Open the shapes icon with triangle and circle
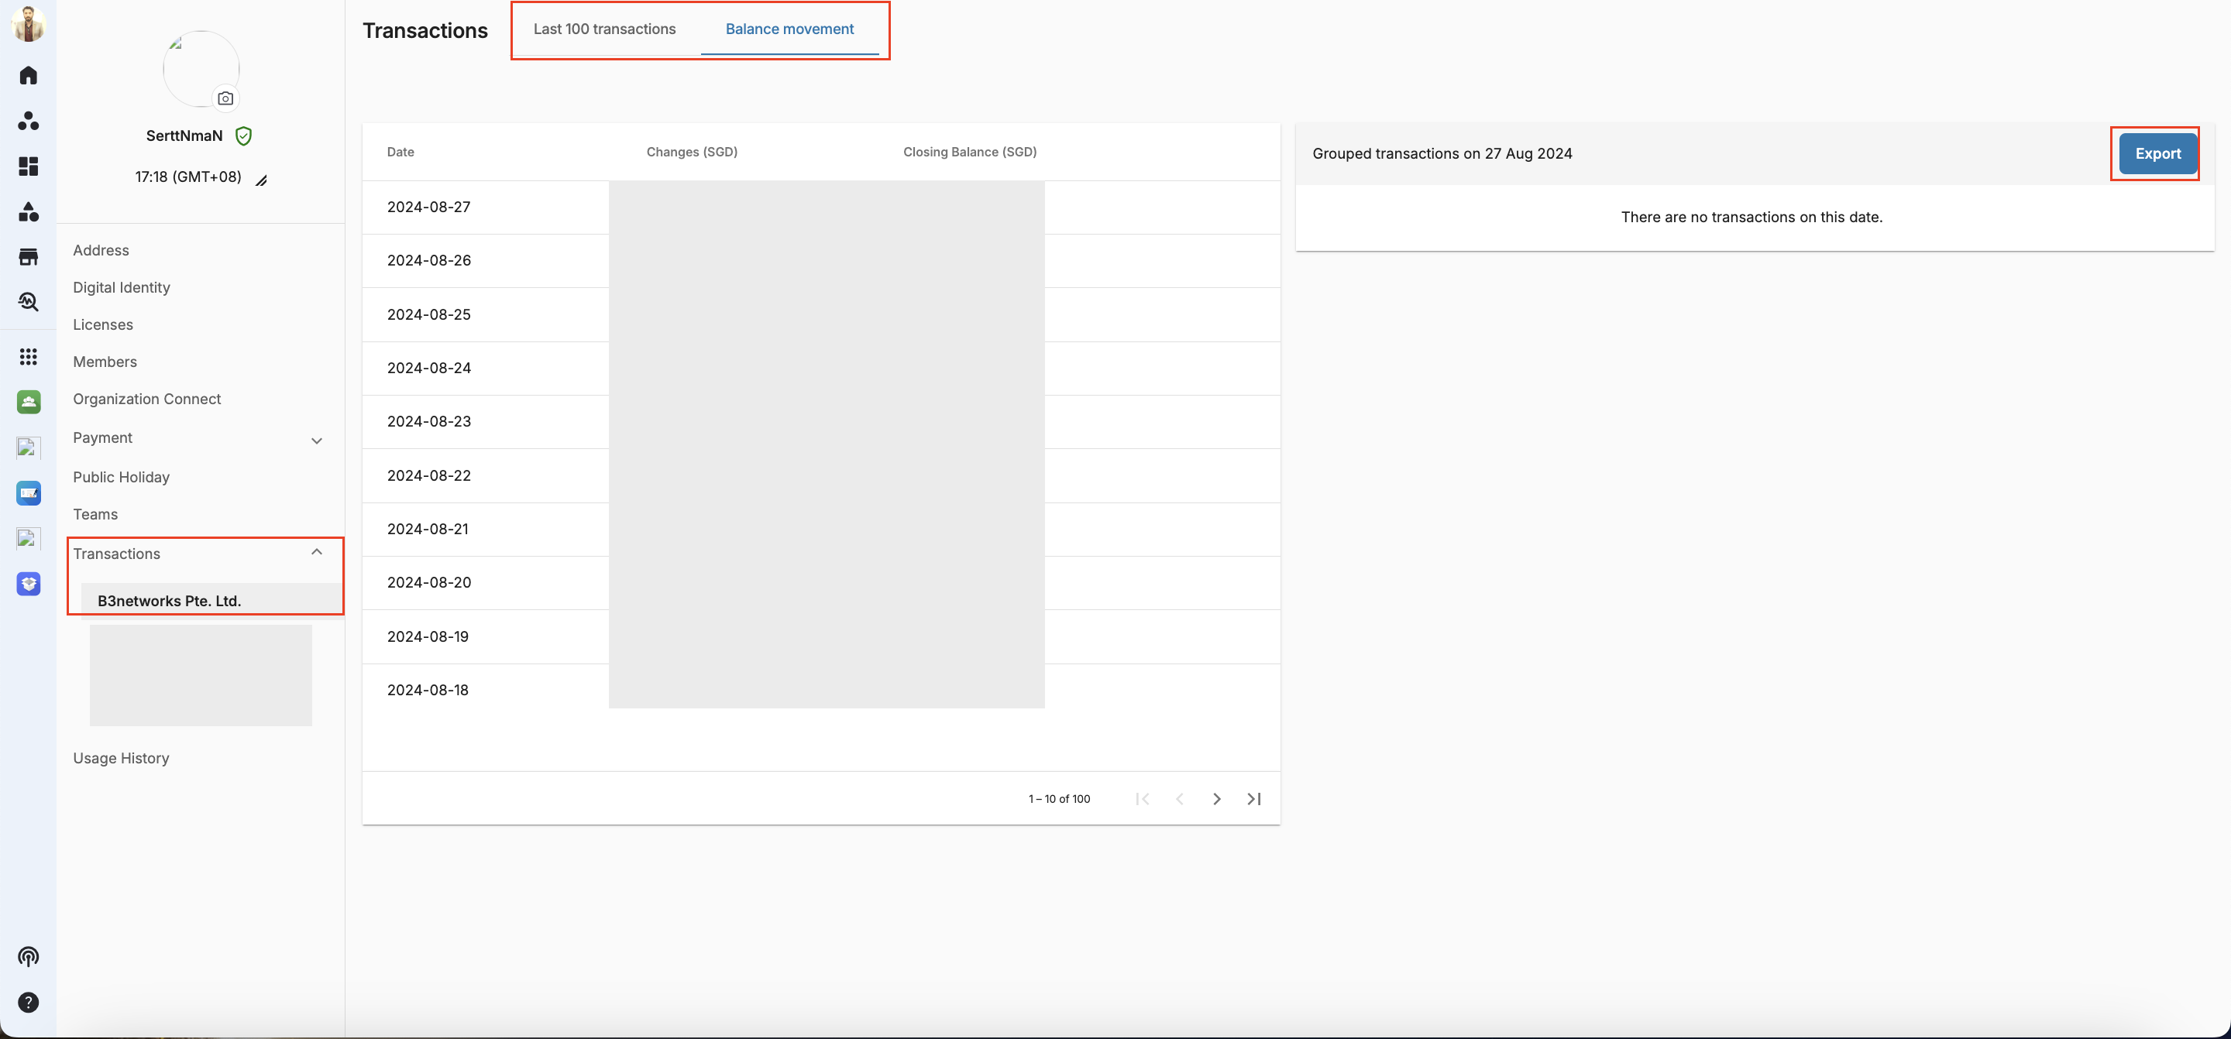This screenshot has width=2231, height=1039. (x=29, y=211)
